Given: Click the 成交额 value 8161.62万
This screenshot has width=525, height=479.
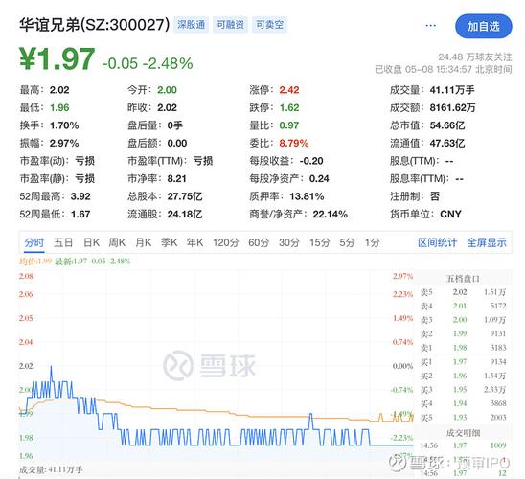Looking at the screenshot, I should pyautogui.click(x=452, y=107).
